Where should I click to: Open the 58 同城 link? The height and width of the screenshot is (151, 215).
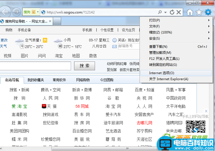[x=82, y=106]
